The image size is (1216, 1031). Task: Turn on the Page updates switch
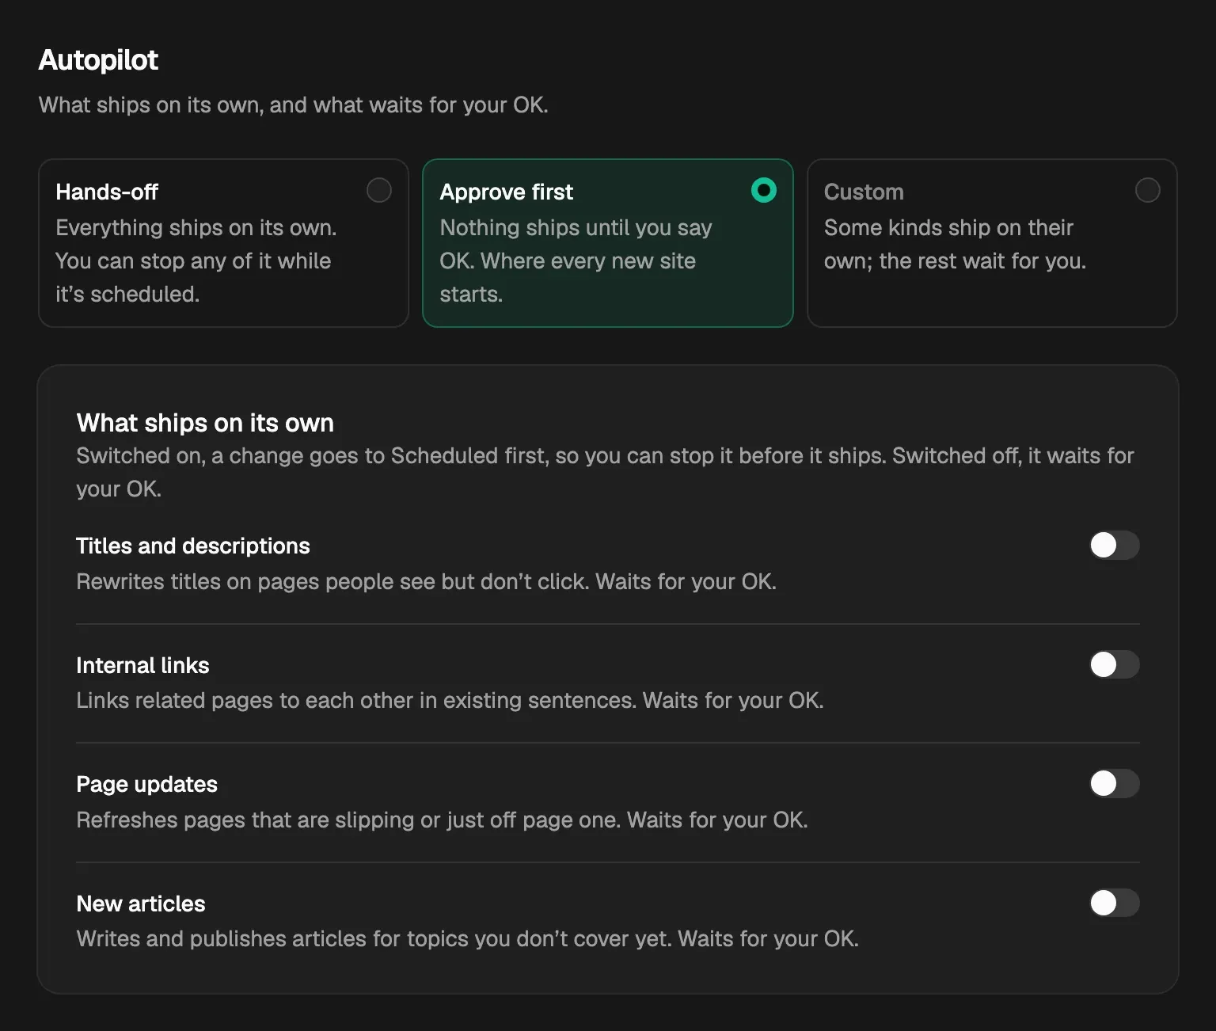click(1114, 783)
